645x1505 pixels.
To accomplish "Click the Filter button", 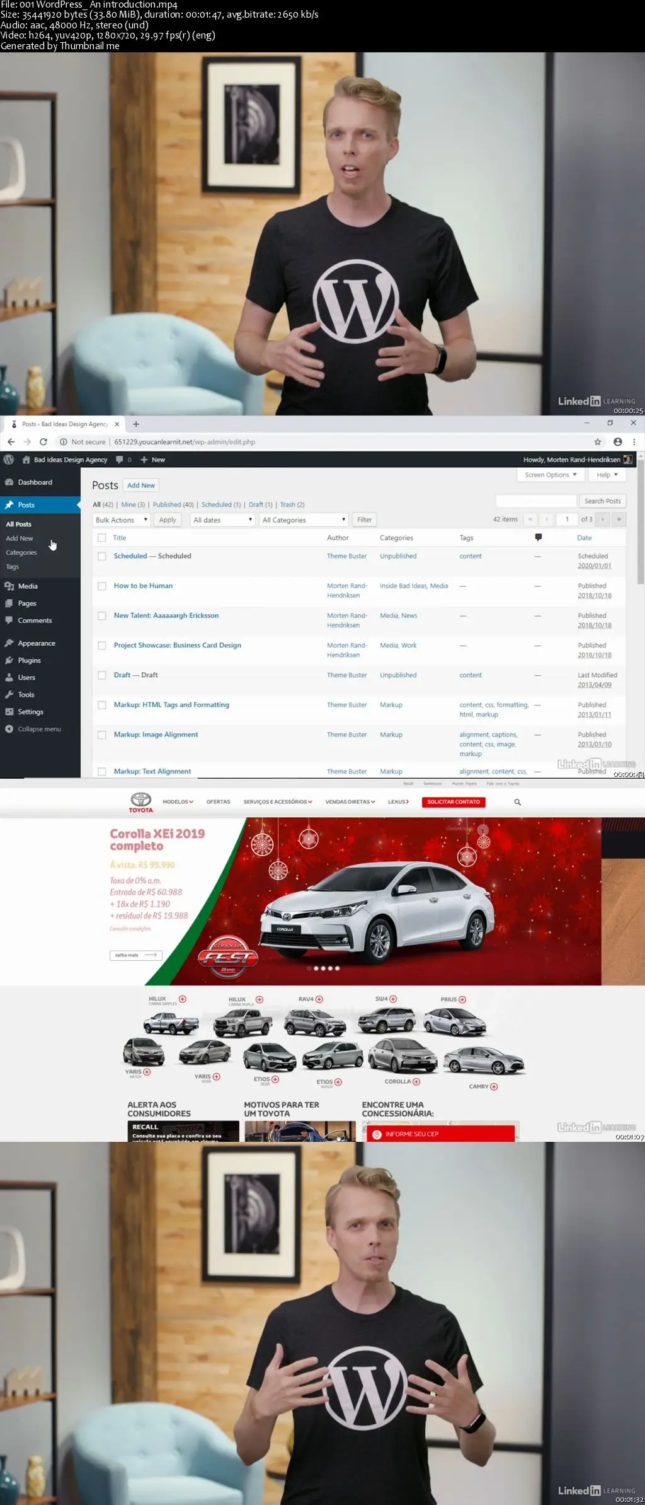I will pos(364,520).
